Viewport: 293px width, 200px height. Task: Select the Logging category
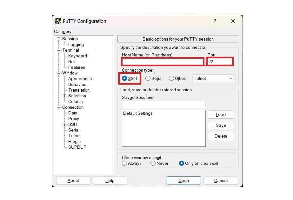(76, 45)
